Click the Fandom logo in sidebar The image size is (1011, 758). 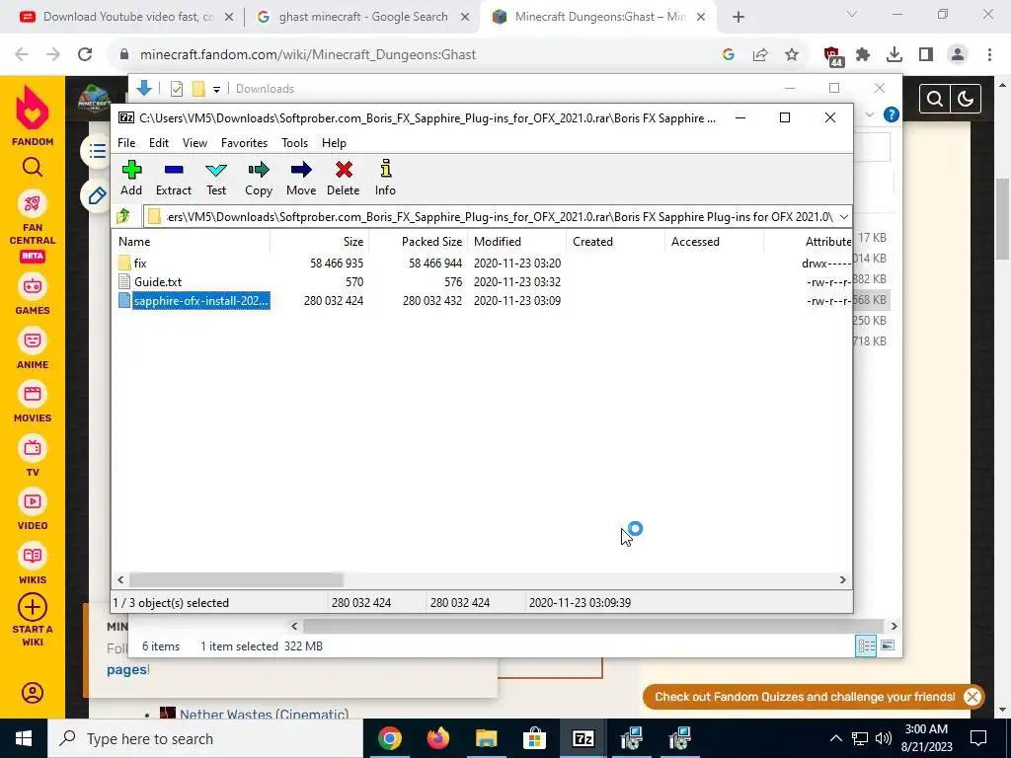pyautogui.click(x=33, y=115)
